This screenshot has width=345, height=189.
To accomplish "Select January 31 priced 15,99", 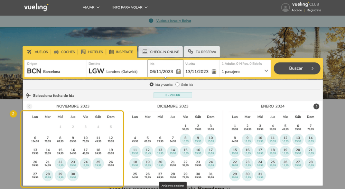I will point(260,176).
